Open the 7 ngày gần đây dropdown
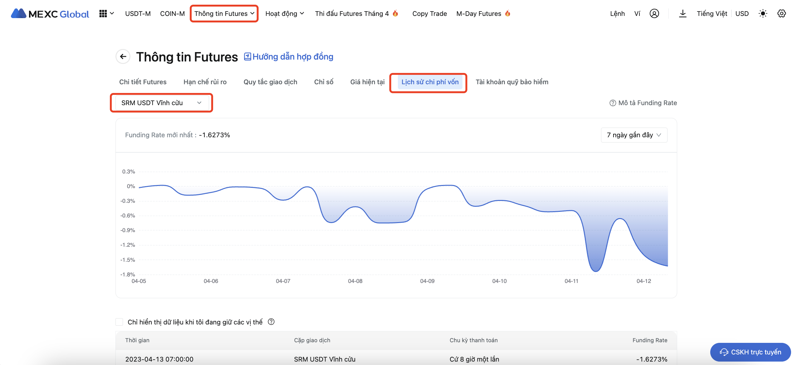 click(634, 135)
